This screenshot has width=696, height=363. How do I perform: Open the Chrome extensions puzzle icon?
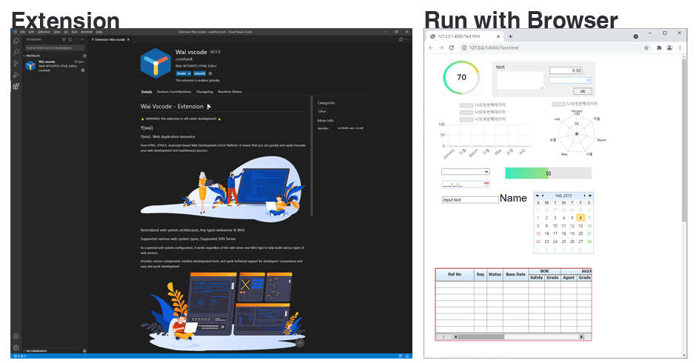tap(658, 47)
